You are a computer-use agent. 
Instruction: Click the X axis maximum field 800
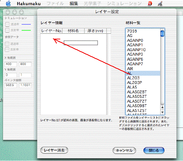click(x=25, y=64)
